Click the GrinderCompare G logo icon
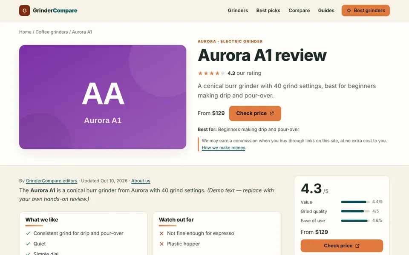Image resolution: width=409 pixels, height=255 pixels. coord(25,10)
